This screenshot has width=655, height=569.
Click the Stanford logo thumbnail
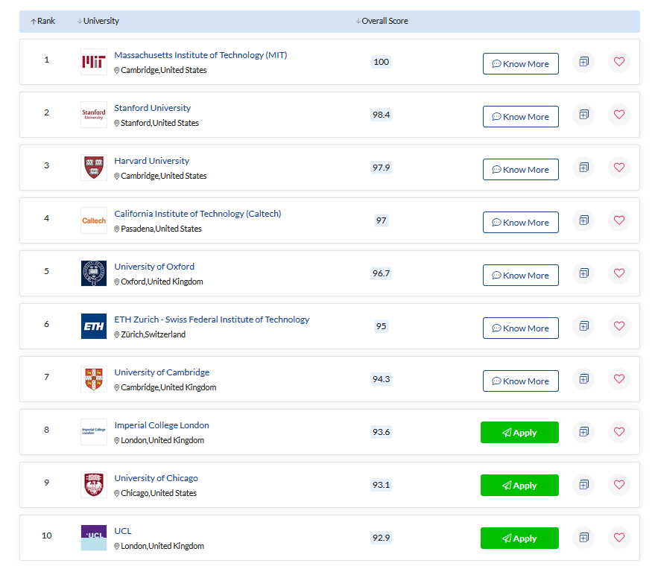click(x=94, y=115)
